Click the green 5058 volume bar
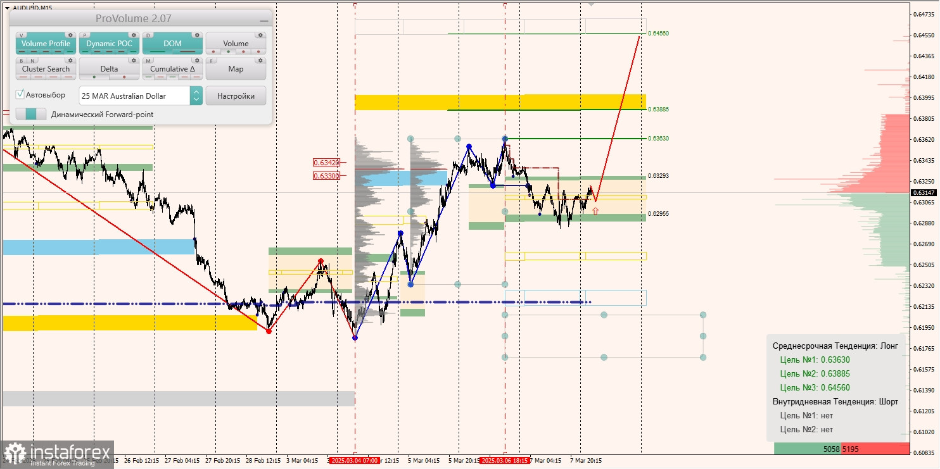The height and width of the screenshot is (469, 940). click(808, 448)
